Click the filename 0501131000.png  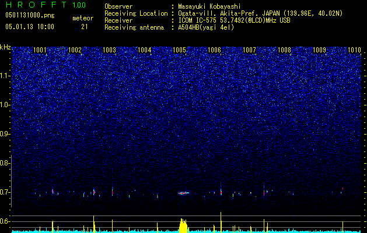[x=30, y=16]
